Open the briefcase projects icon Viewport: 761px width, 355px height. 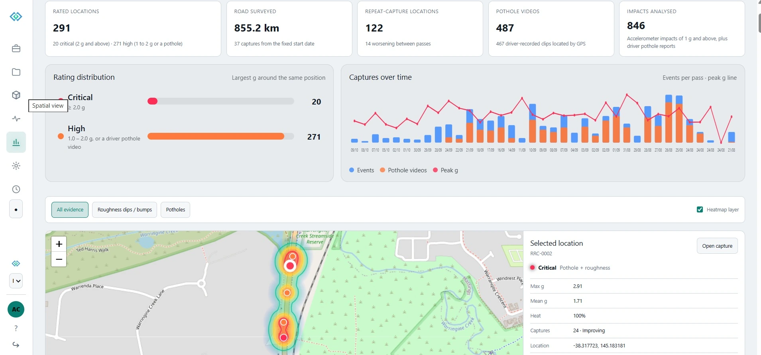click(16, 49)
